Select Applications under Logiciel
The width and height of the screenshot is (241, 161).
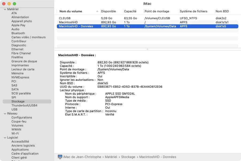click(20, 149)
